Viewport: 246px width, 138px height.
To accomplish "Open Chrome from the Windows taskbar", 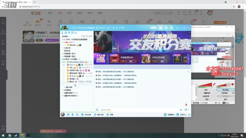I will 10,136.
